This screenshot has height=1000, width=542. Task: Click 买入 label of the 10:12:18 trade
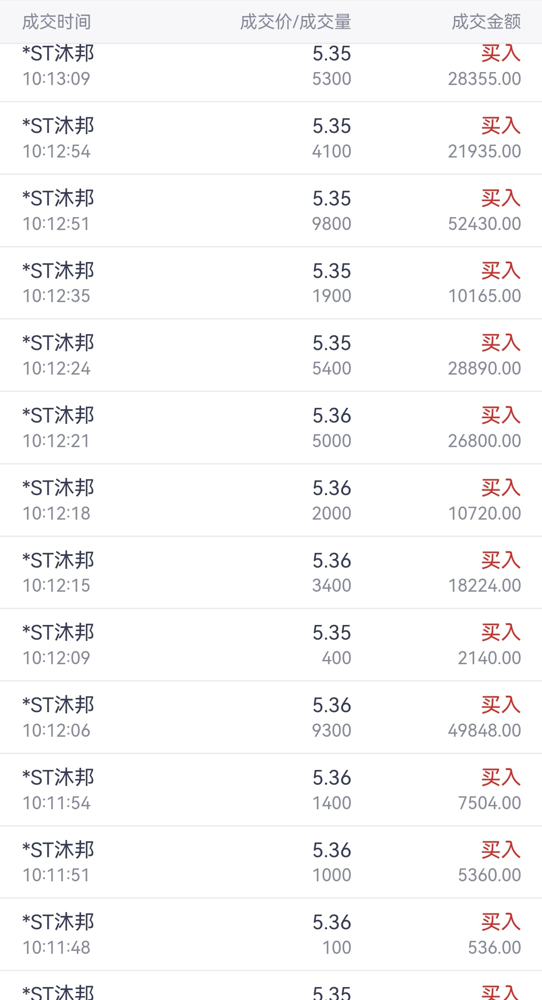[501, 488]
